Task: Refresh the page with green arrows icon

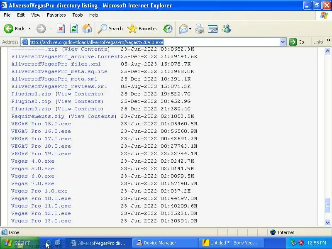Action: pos(74,29)
